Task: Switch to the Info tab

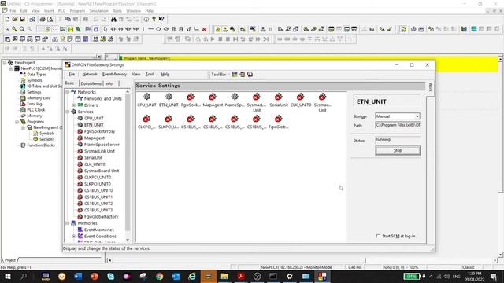Action: [x=109, y=83]
